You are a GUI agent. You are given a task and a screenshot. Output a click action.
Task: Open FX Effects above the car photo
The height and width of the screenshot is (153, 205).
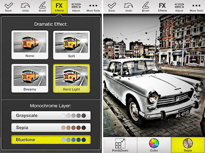click(162, 7)
